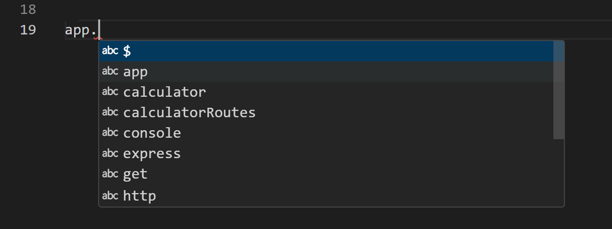Pick the get suggestion label
612x229 pixels.
(136, 174)
